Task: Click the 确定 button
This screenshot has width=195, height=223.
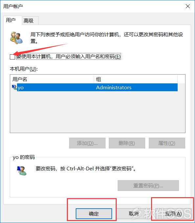Action: [94, 214]
